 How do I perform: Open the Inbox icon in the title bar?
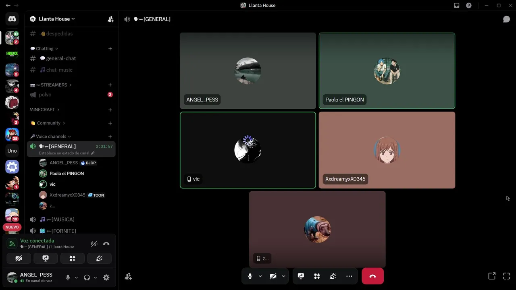pos(457,6)
